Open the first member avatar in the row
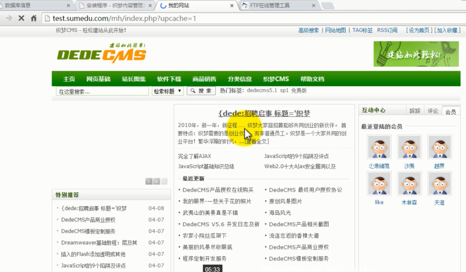This screenshot has height=272, width=466. [379, 147]
